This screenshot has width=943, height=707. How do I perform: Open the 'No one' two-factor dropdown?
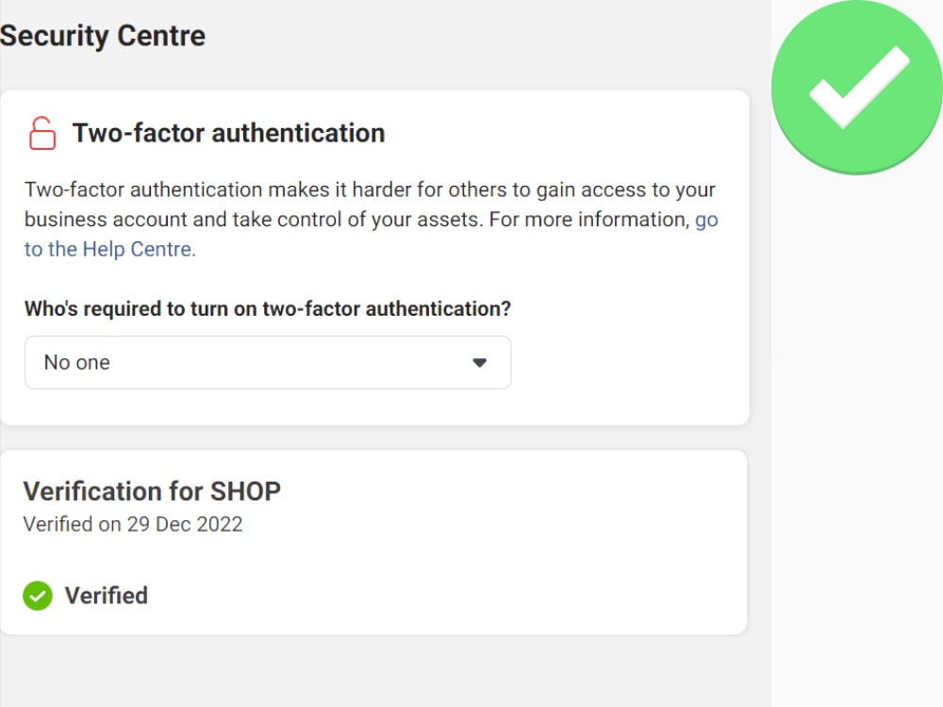pyautogui.click(x=268, y=363)
